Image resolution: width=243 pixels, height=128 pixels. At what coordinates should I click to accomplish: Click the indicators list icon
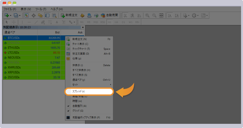[185, 15]
